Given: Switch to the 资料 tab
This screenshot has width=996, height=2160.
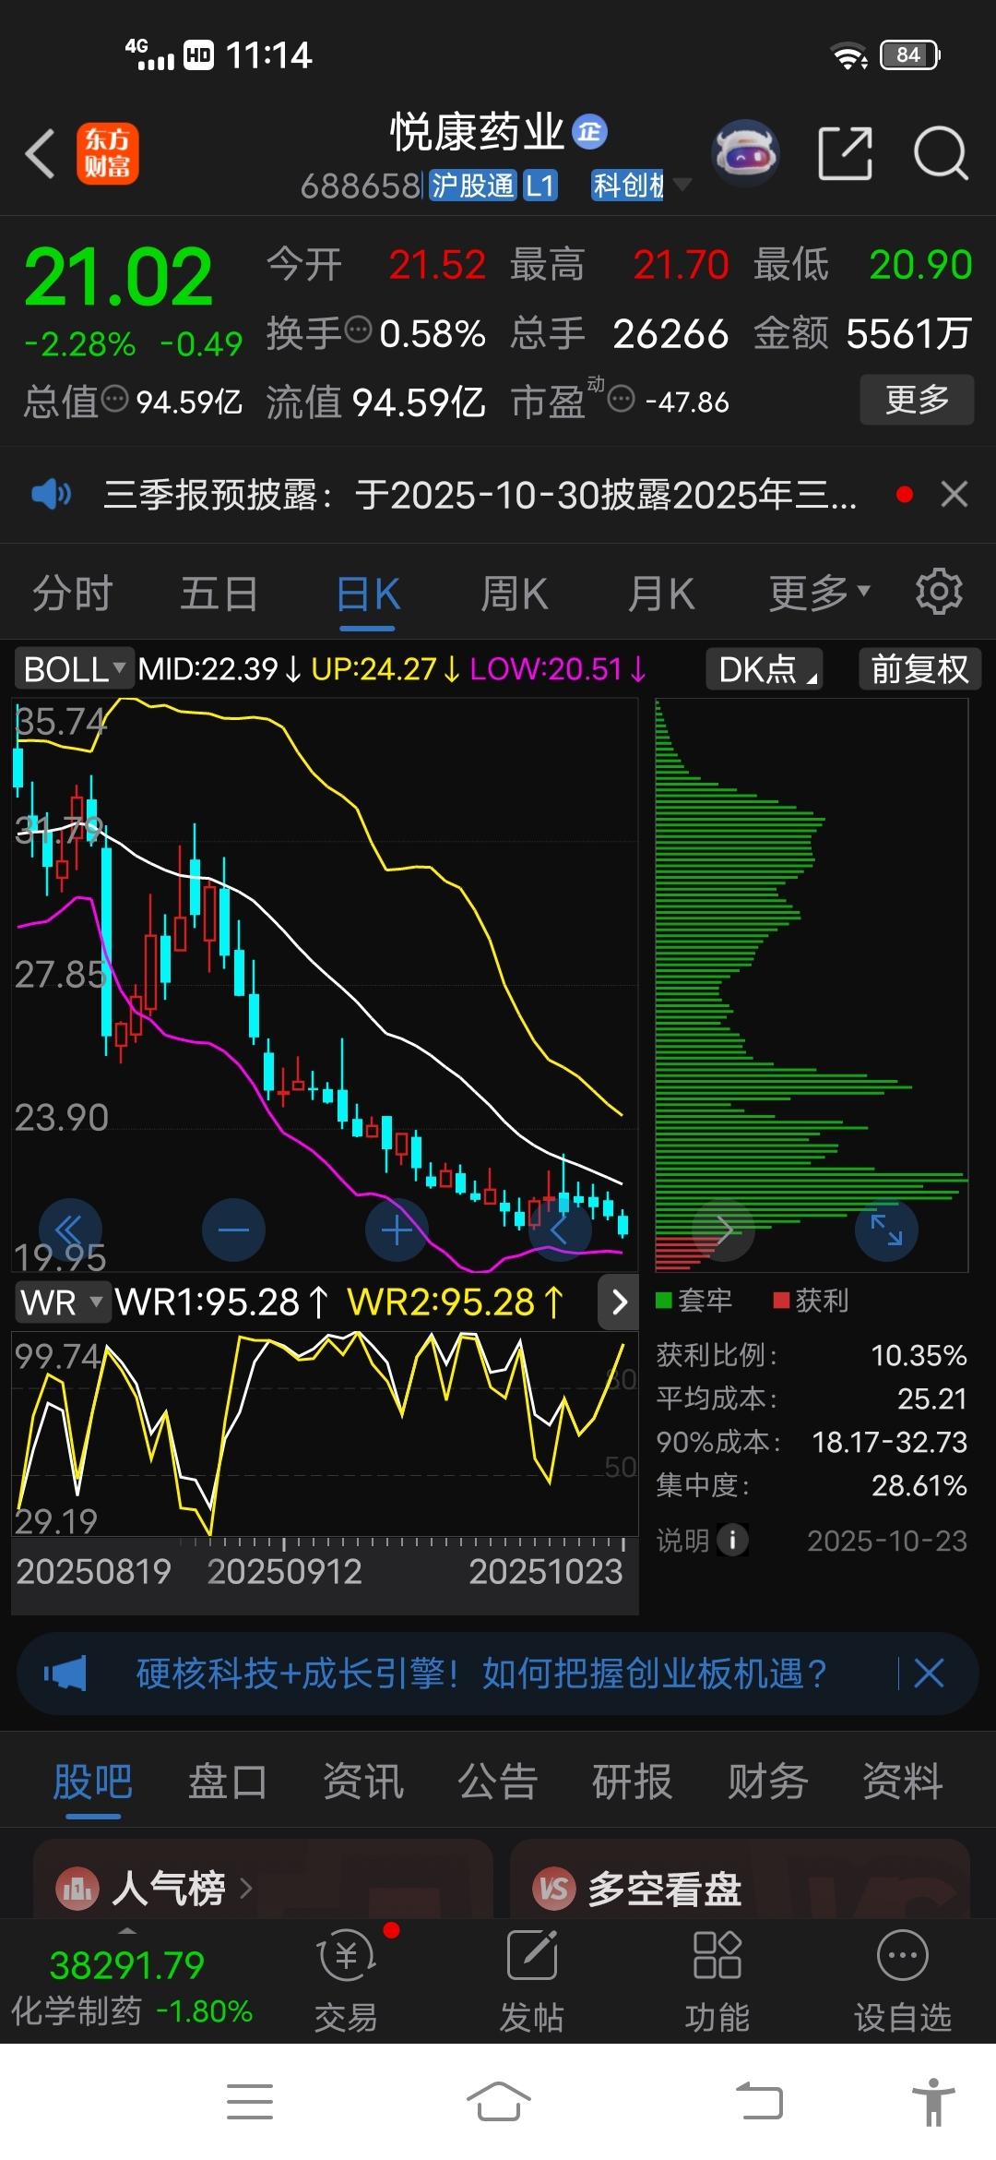Looking at the screenshot, I should [903, 1782].
